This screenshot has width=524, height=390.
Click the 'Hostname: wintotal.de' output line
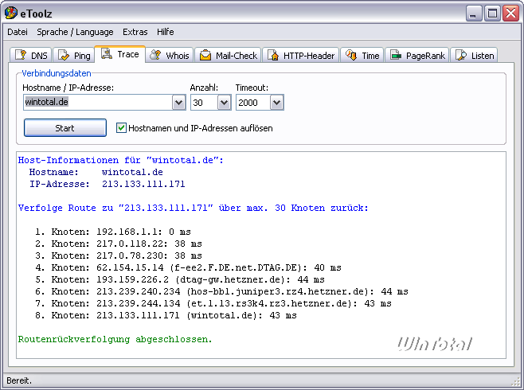coord(96,172)
